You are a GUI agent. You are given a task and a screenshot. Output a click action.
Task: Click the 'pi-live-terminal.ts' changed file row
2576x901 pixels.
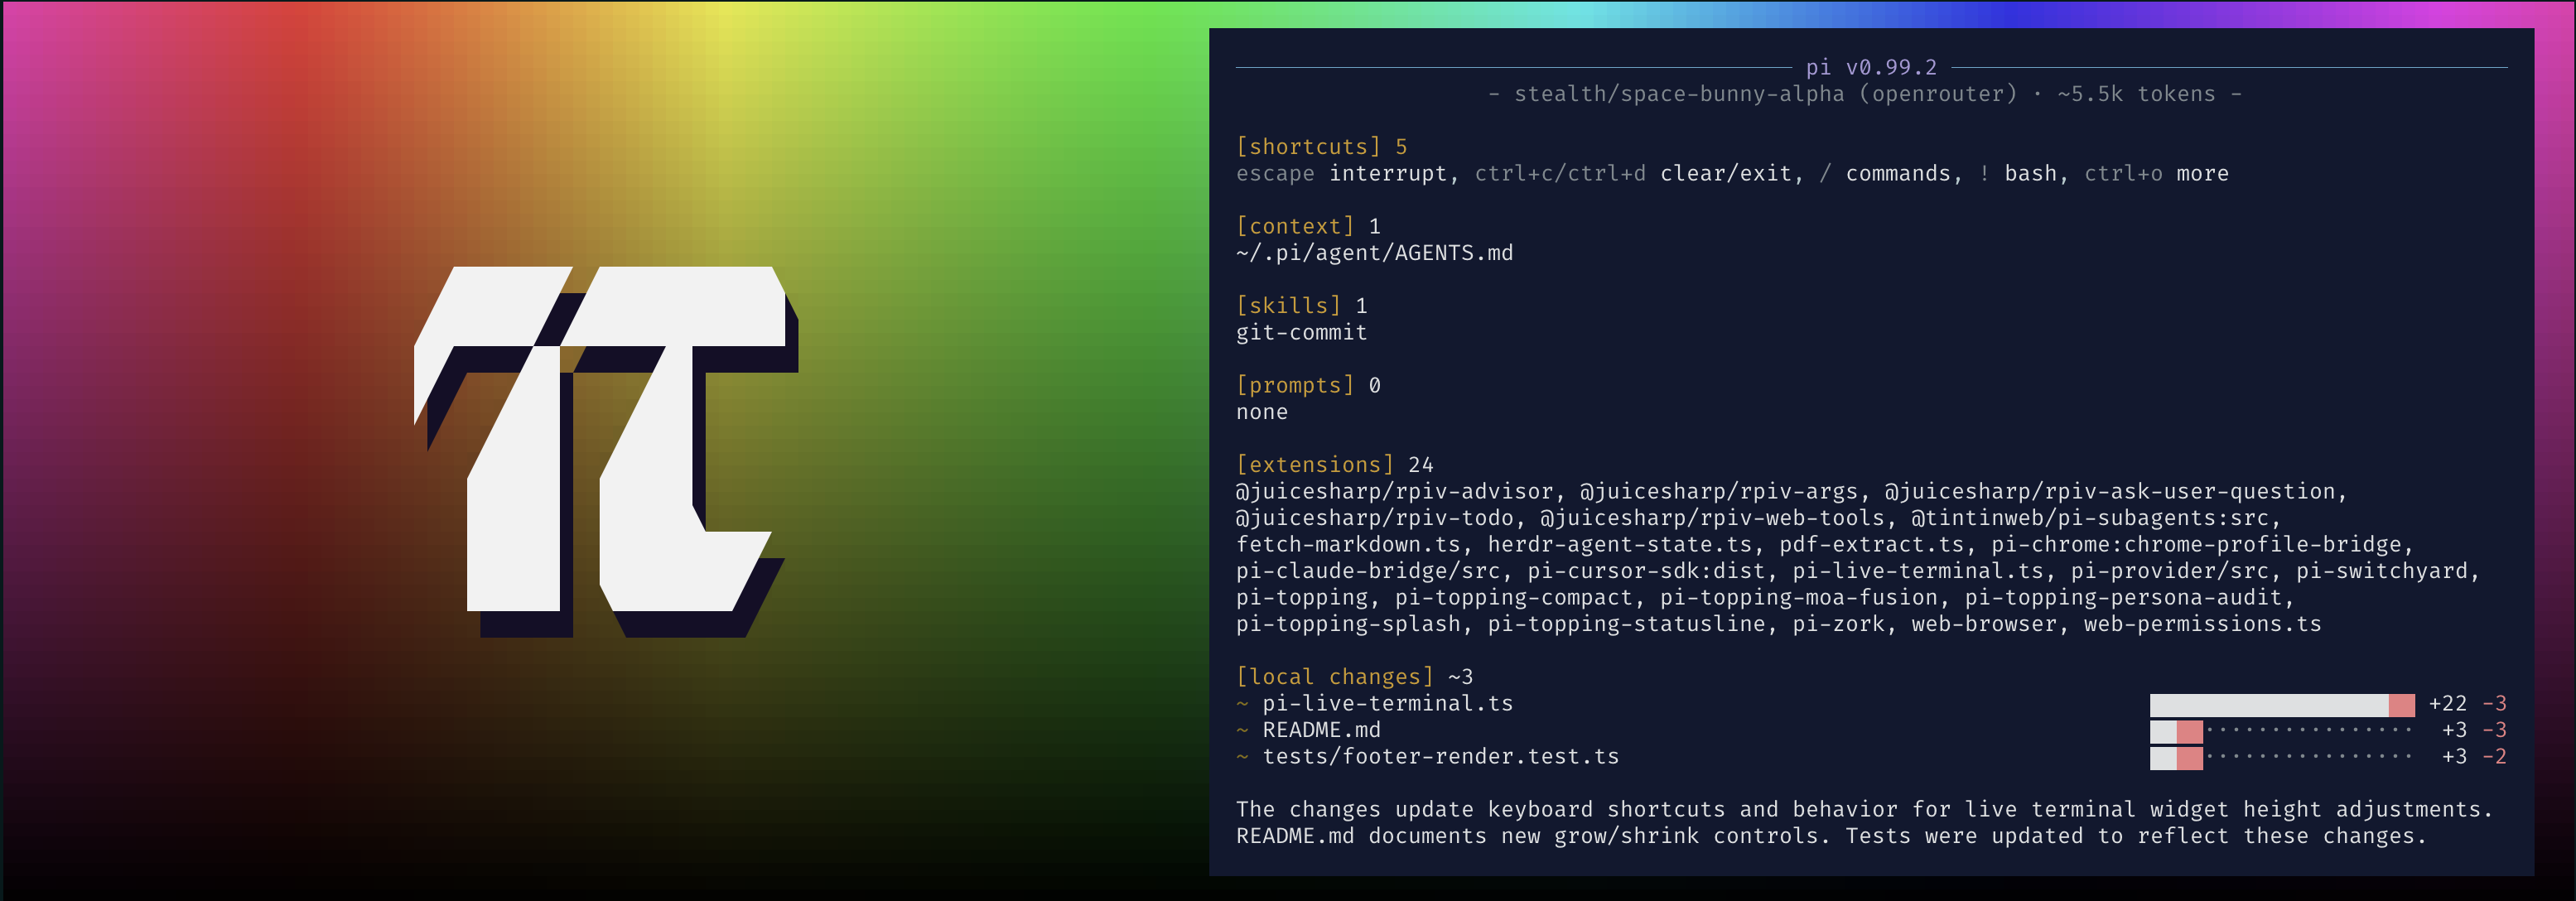tap(1871, 704)
